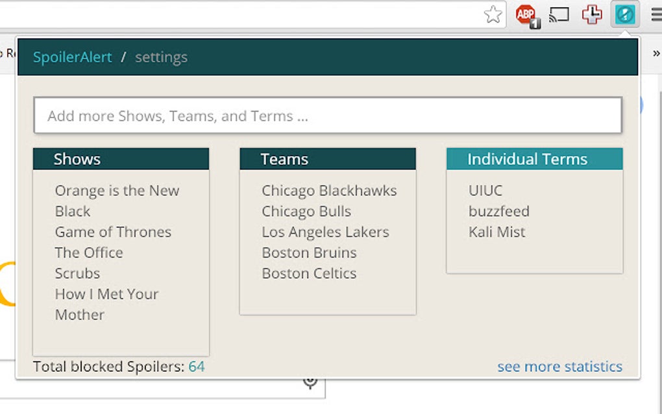Select the Shows column header
Image resolution: width=662 pixels, height=414 pixels.
121,159
